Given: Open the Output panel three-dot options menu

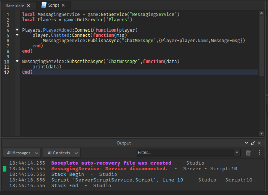Looking at the screenshot, I should (259, 153).
